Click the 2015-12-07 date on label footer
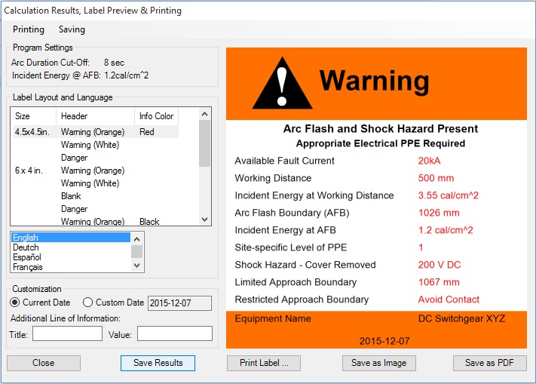The height and width of the screenshot is (384, 536). tap(384, 341)
